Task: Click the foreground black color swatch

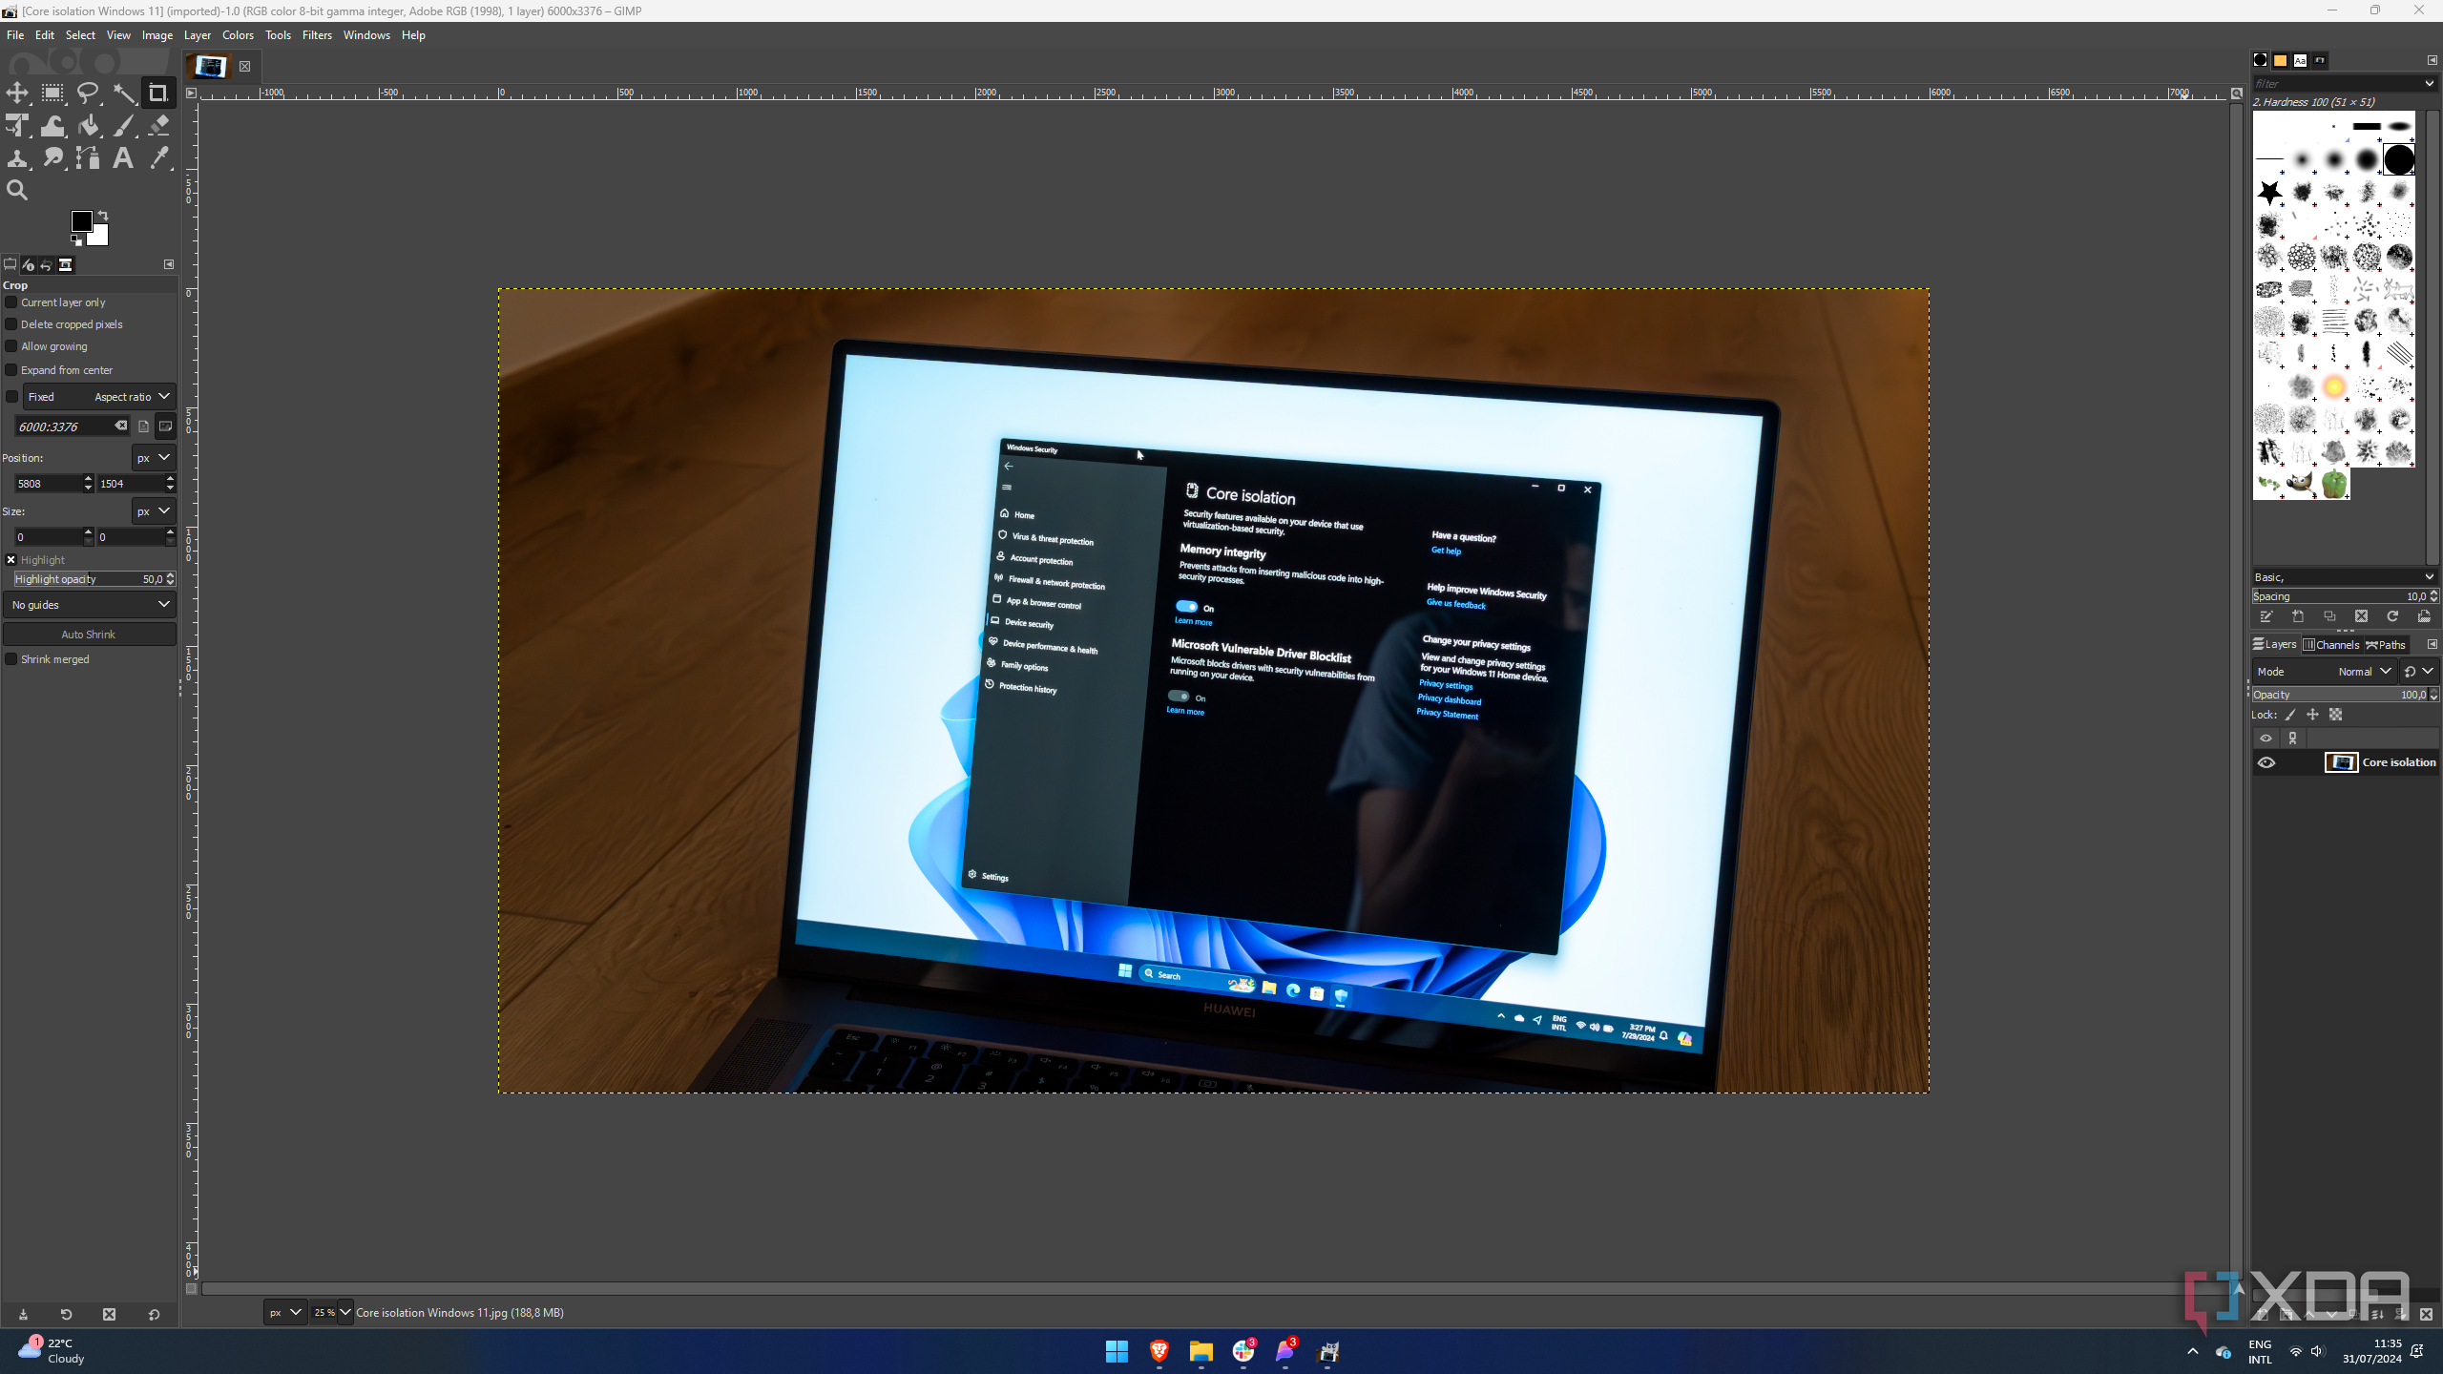Action: [x=82, y=221]
